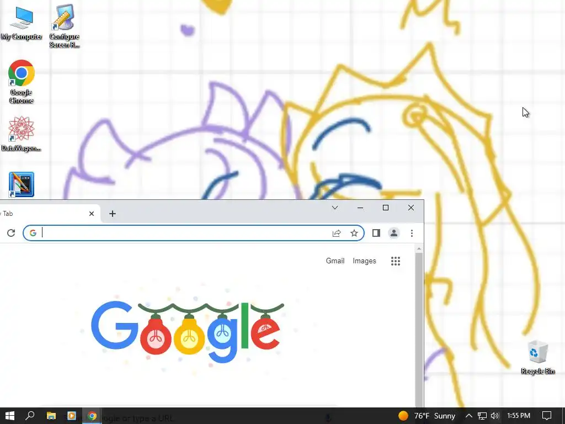Viewport: 565px width, 424px height.
Task: Open the Windows Start menu
Action: tap(10, 416)
